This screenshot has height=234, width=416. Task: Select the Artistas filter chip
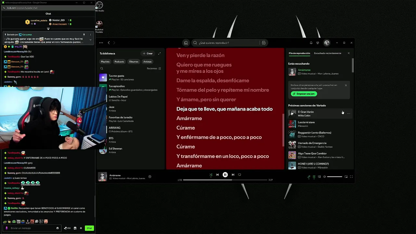click(x=148, y=61)
